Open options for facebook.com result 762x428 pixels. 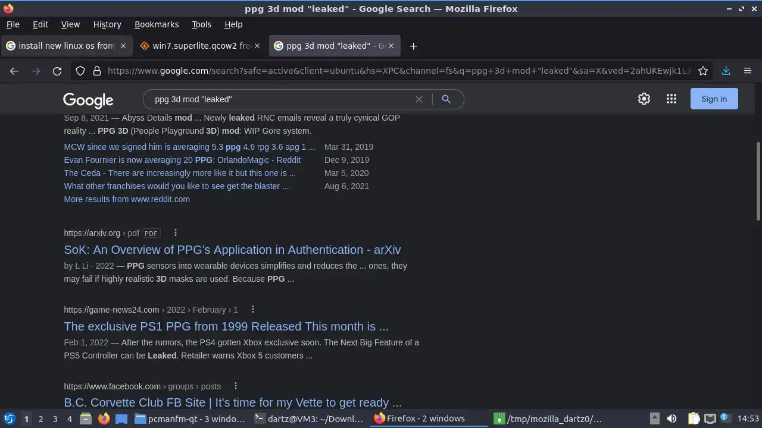(236, 386)
